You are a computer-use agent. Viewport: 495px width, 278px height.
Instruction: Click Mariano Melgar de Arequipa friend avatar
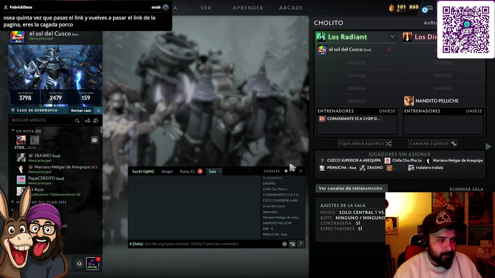click(21, 169)
